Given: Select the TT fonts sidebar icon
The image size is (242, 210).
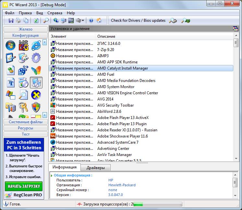Looking at the screenshot, I should click(11, 83).
